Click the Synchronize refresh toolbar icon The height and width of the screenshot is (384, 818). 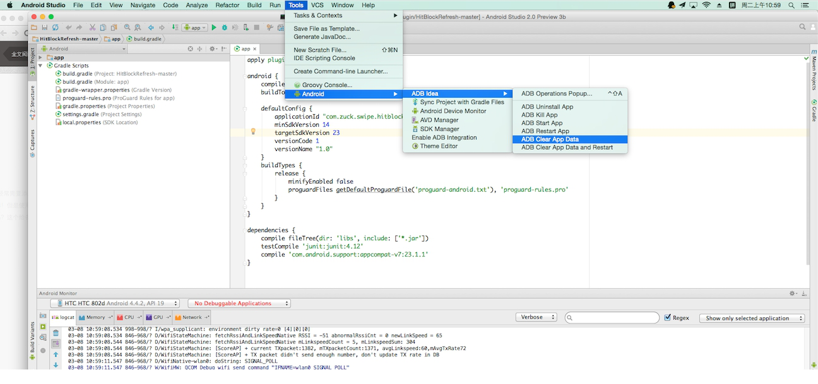point(56,28)
